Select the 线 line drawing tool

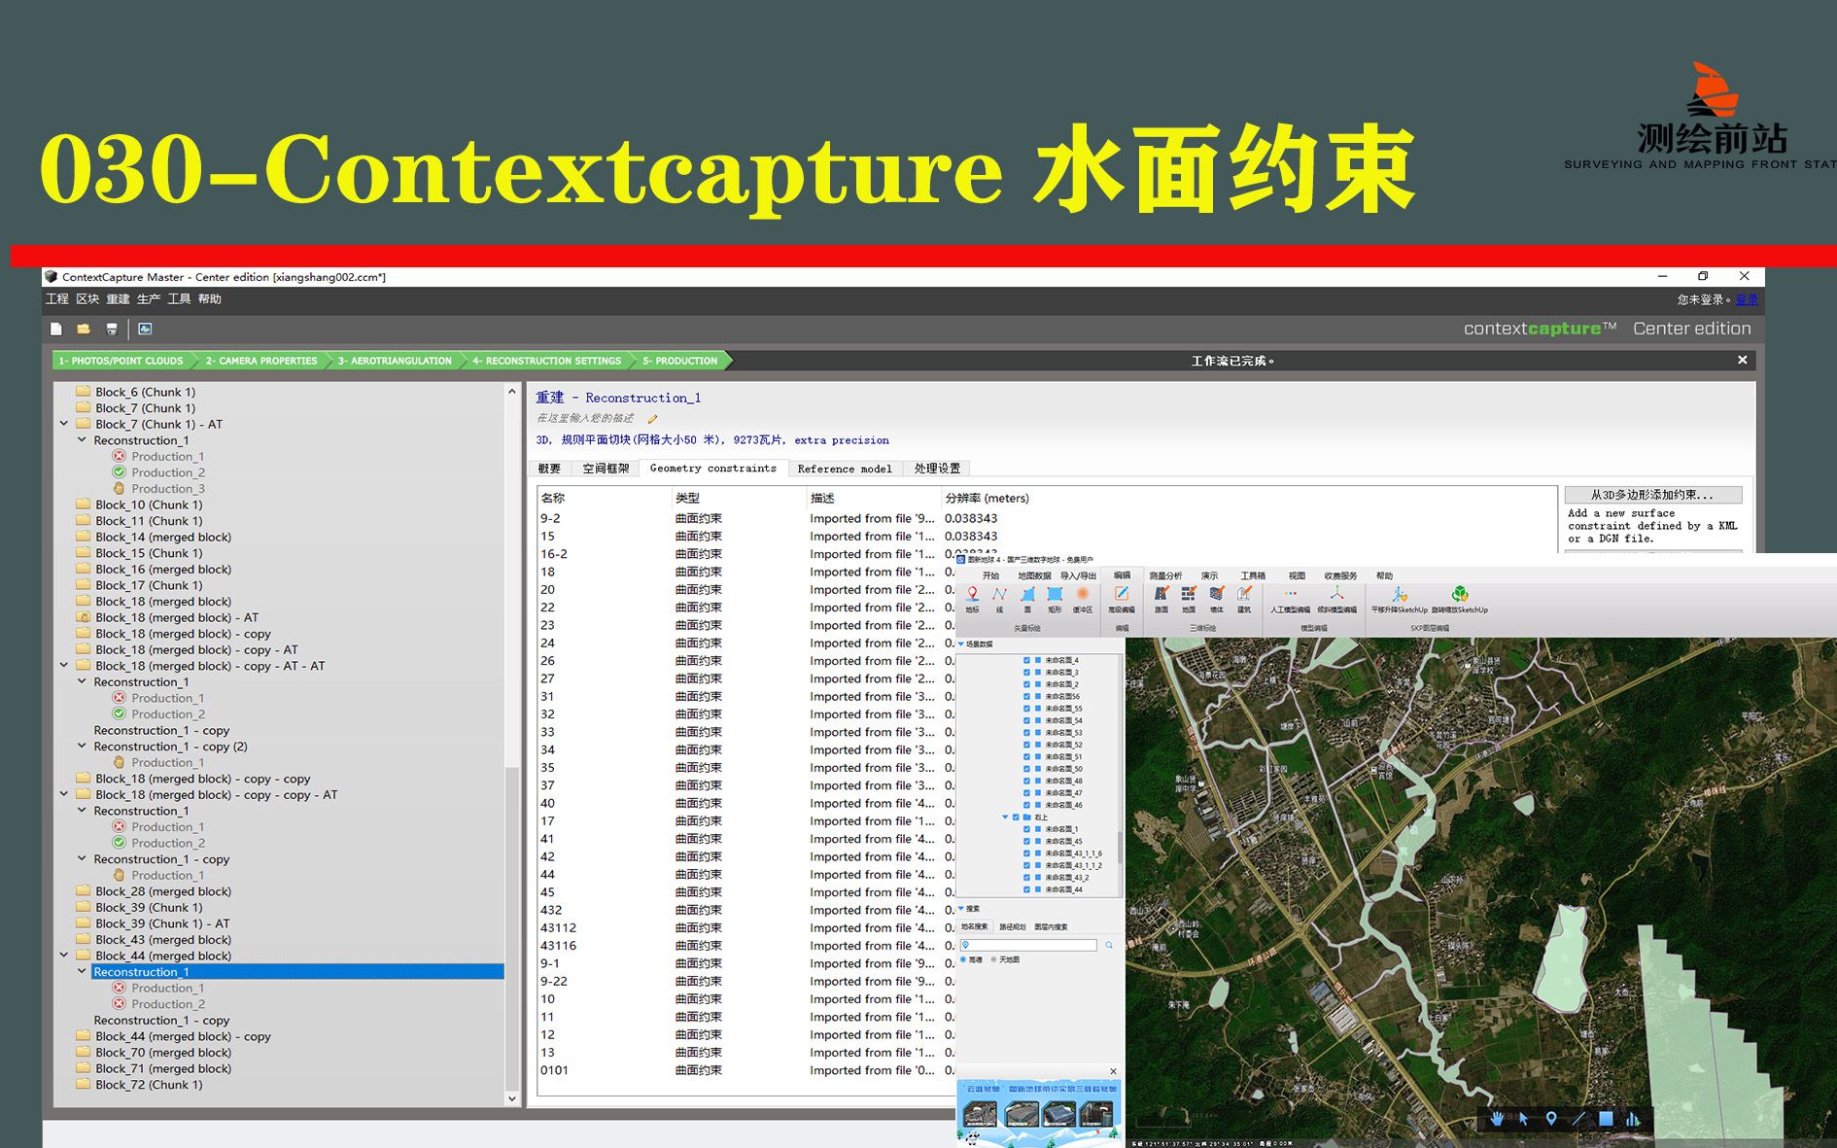coord(999,592)
